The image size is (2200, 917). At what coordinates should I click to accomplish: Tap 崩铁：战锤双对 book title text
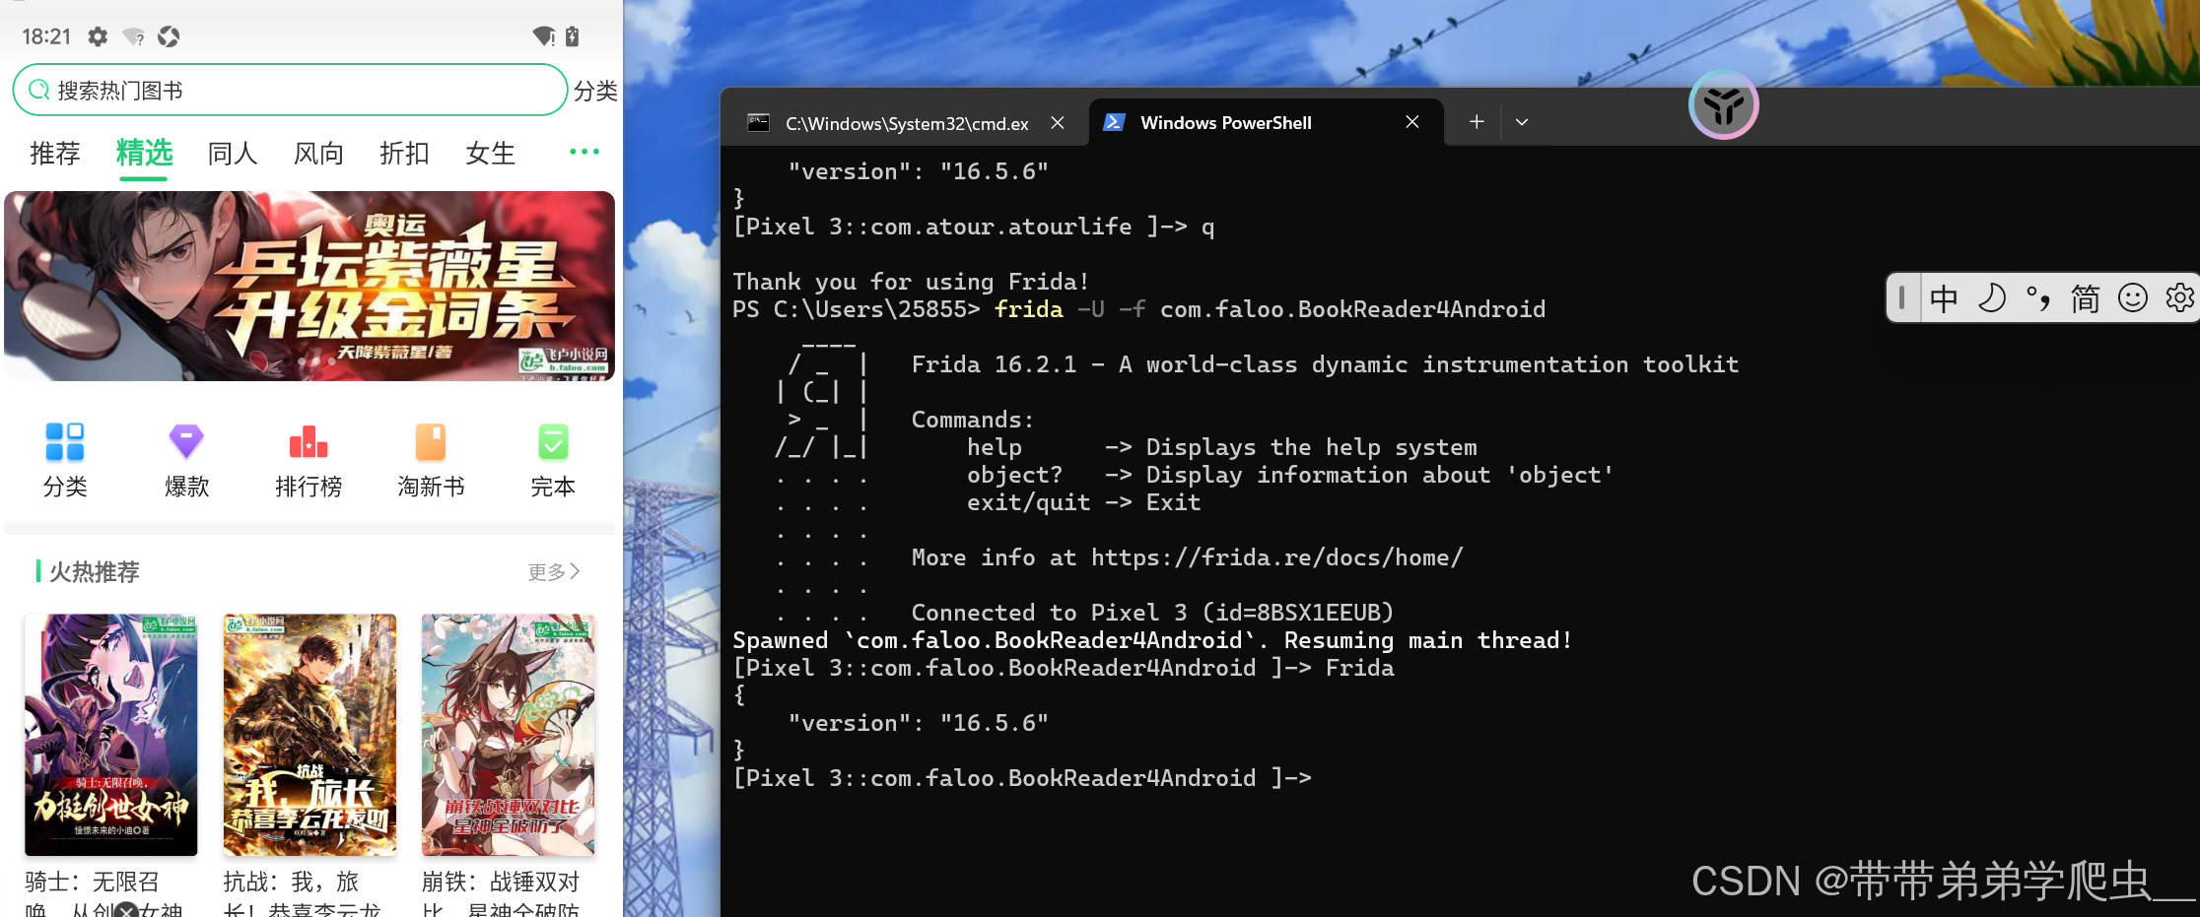[501, 882]
